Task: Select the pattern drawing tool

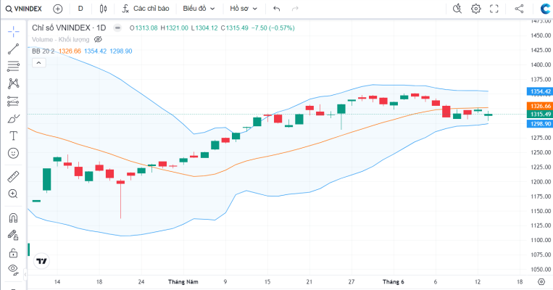Action: tap(13, 83)
